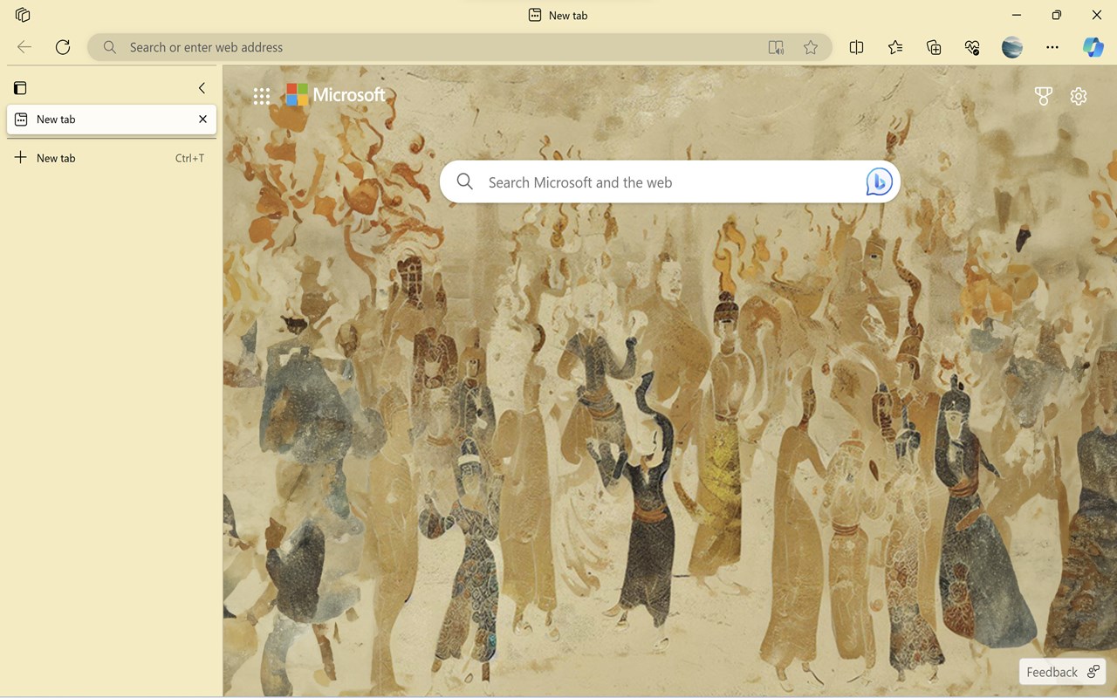
Task: Open immersive reader icon in address bar
Action: (776, 47)
